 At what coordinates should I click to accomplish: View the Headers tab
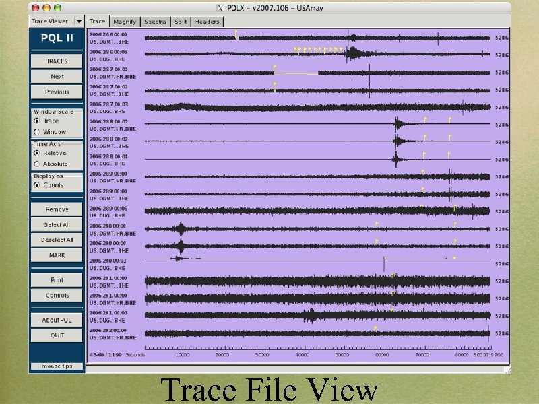(x=206, y=21)
